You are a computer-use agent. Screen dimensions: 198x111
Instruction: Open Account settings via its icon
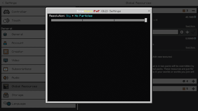point(5,43)
